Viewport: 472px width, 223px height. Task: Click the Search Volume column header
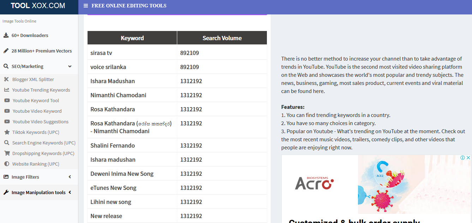pyautogui.click(x=222, y=38)
